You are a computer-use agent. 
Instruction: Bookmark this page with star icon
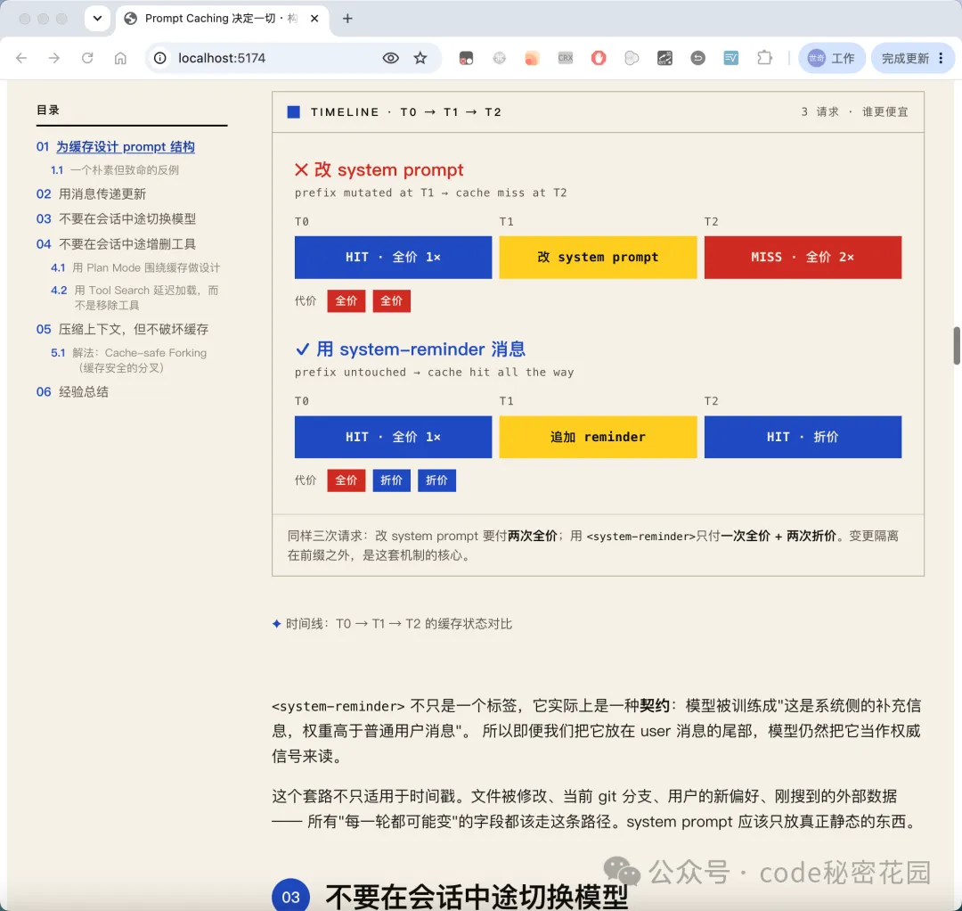[x=420, y=58]
